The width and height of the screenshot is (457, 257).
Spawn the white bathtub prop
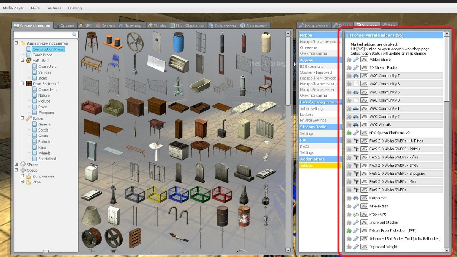tap(200, 86)
